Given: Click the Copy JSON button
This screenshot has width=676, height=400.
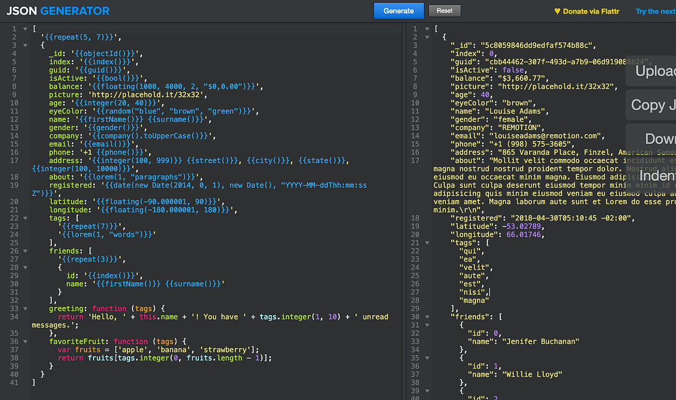Looking at the screenshot, I should click(651, 105).
